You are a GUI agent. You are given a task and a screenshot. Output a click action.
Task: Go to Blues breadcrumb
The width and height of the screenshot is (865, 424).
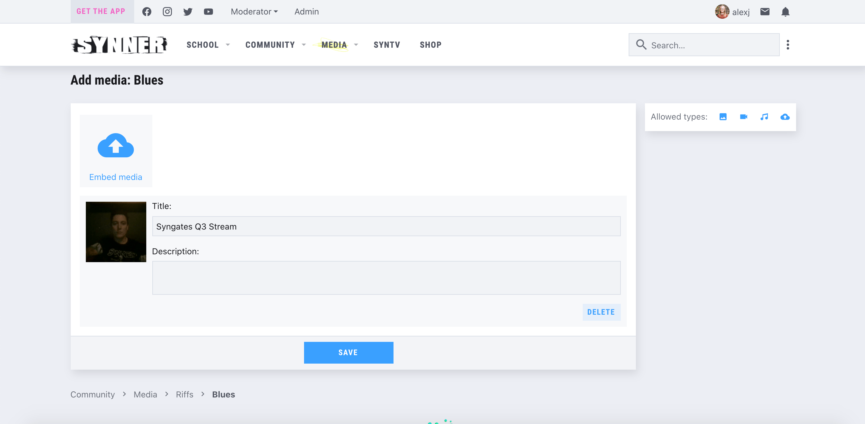(224, 394)
